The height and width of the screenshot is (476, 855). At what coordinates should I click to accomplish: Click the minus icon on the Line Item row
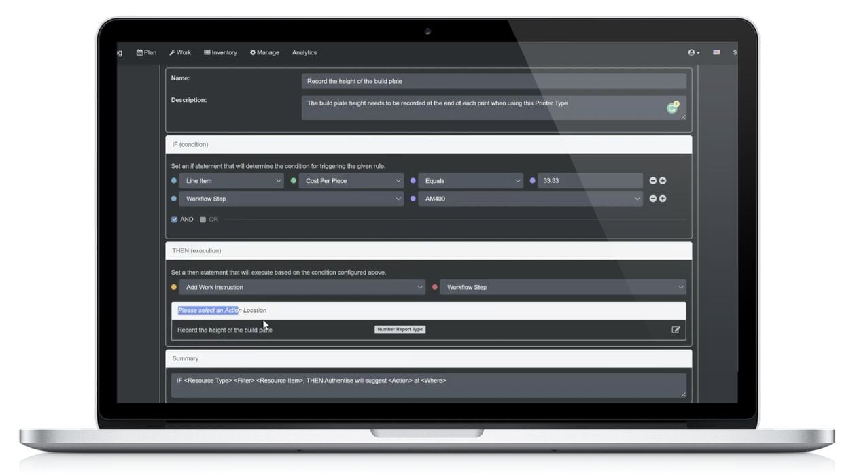[653, 181]
